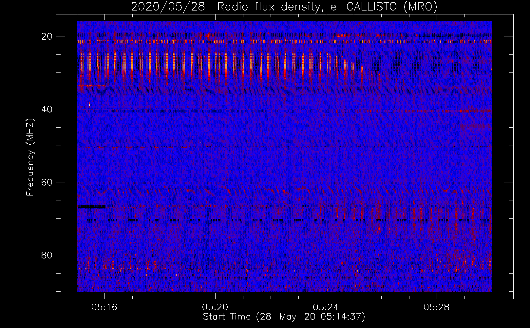The height and width of the screenshot is (328, 530).
Task: Click the 80 frequency tick label
Action: pos(47,255)
